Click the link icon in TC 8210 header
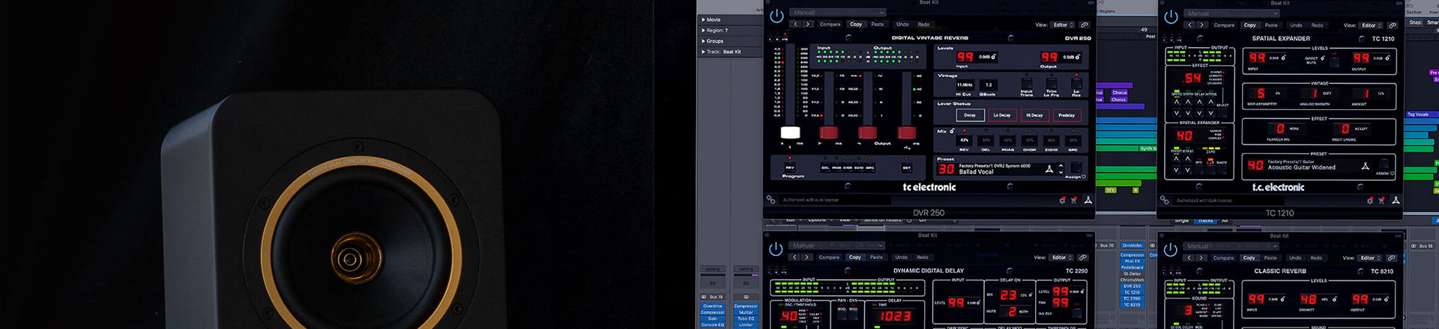The width and height of the screenshot is (1439, 329). [x=1392, y=258]
